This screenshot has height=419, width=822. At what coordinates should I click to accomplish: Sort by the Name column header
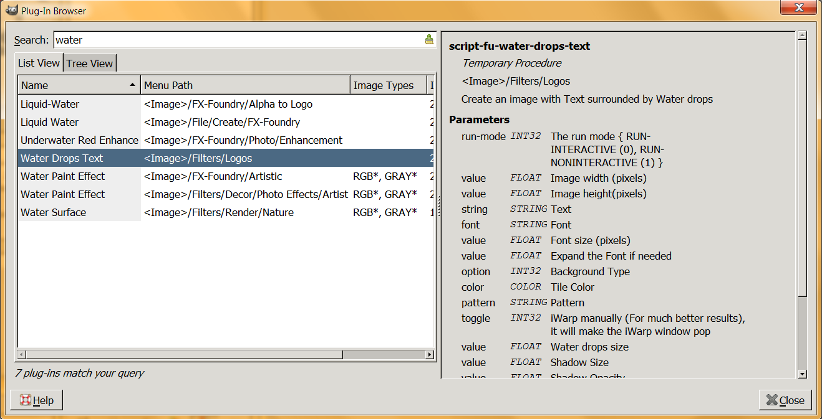coord(79,85)
